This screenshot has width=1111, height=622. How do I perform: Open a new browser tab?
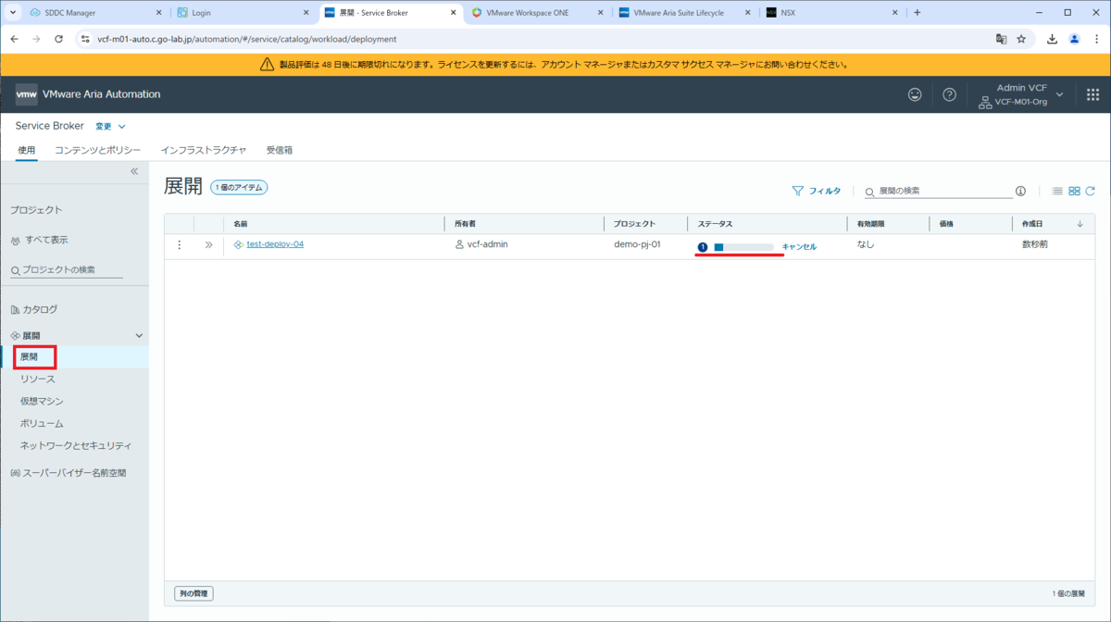917,13
